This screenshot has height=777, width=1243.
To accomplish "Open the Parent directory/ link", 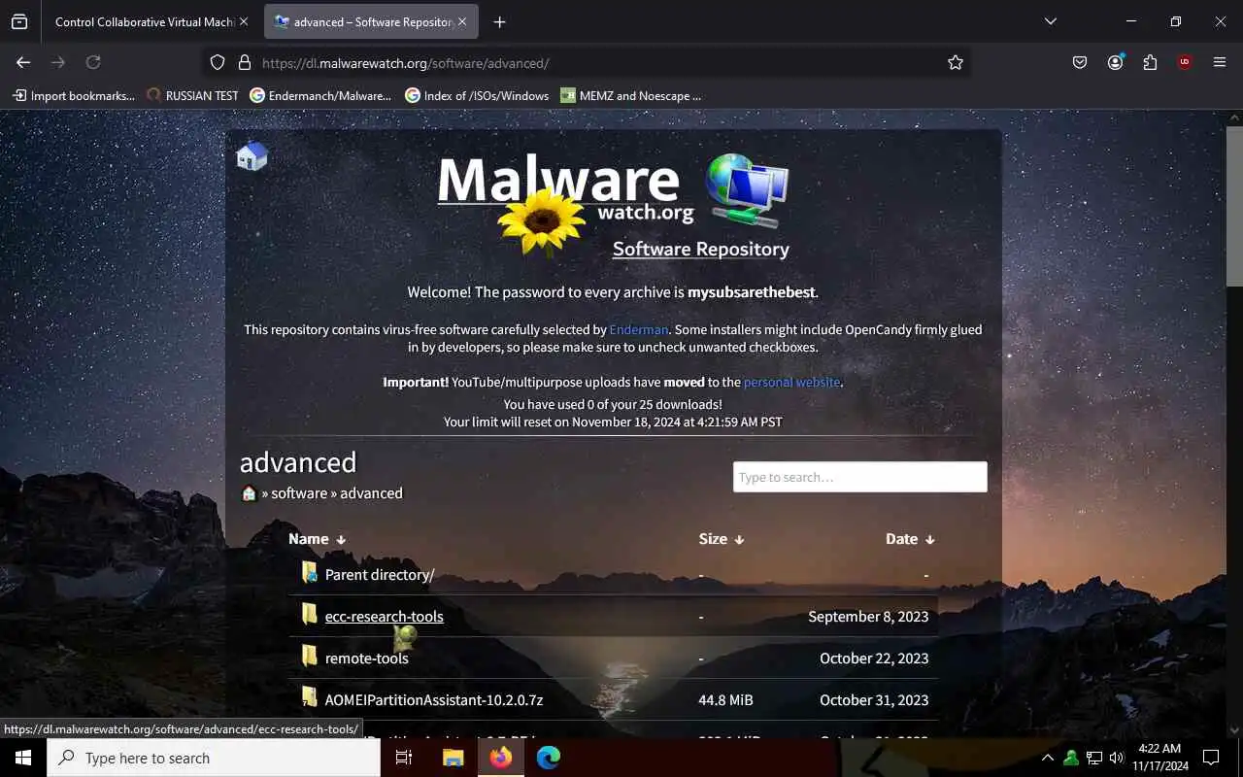I will point(380,574).
